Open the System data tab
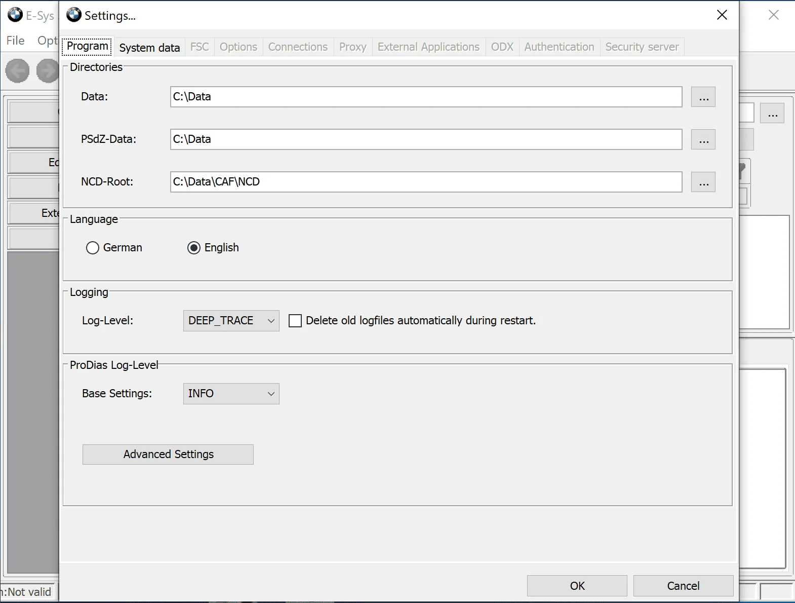Image resolution: width=795 pixels, height=603 pixels. (149, 47)
